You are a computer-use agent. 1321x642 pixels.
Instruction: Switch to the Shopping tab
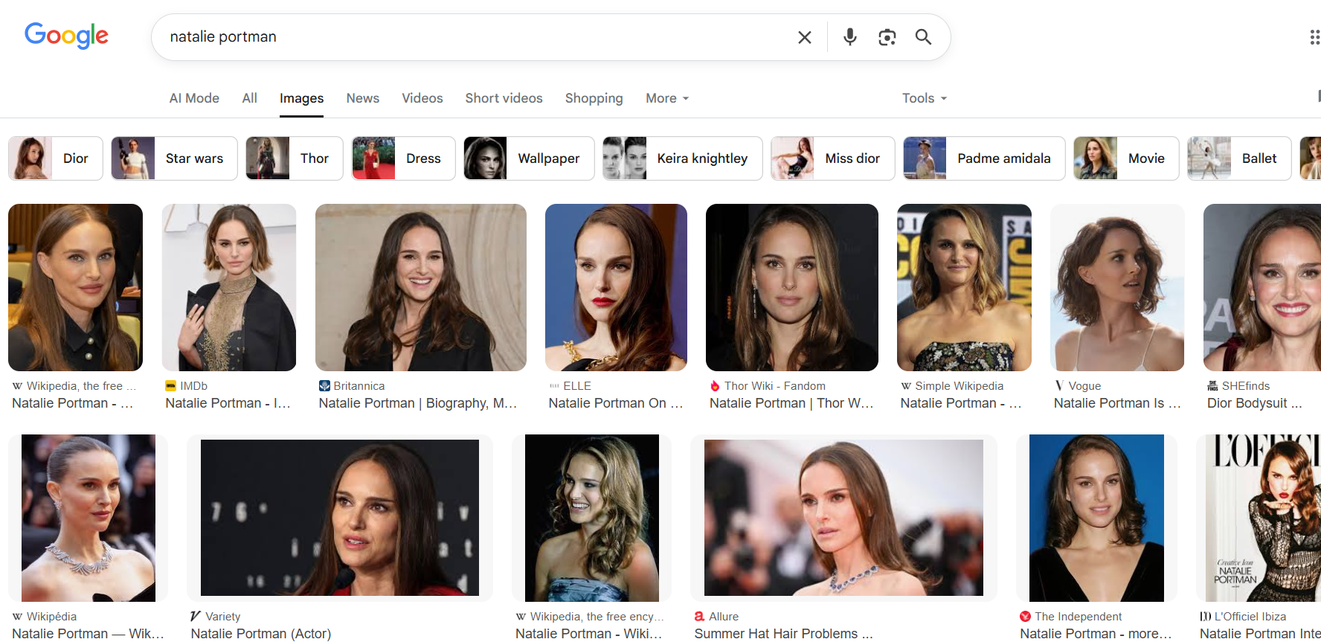(x=594, y=98)
